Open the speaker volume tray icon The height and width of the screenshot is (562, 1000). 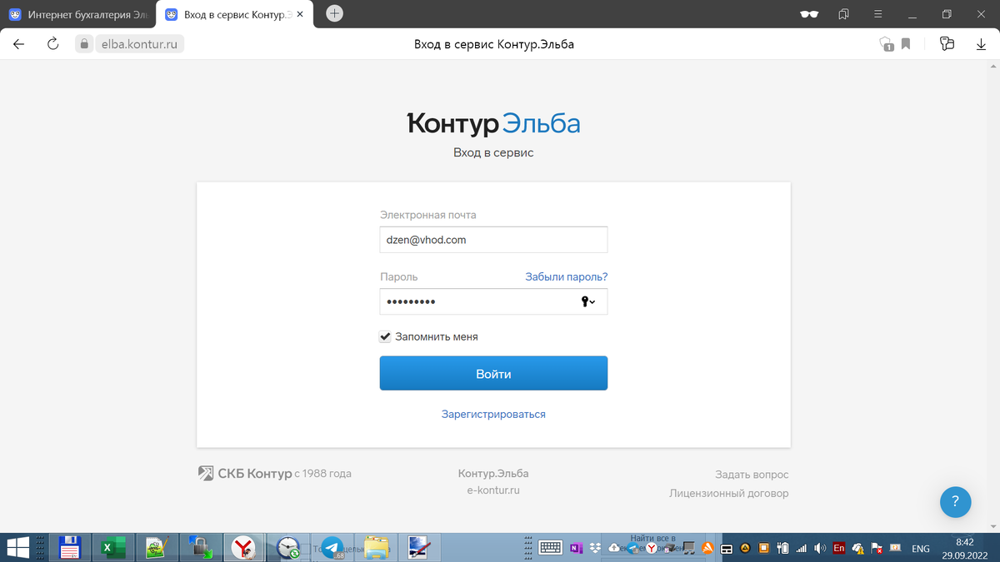tap(820, 548)
